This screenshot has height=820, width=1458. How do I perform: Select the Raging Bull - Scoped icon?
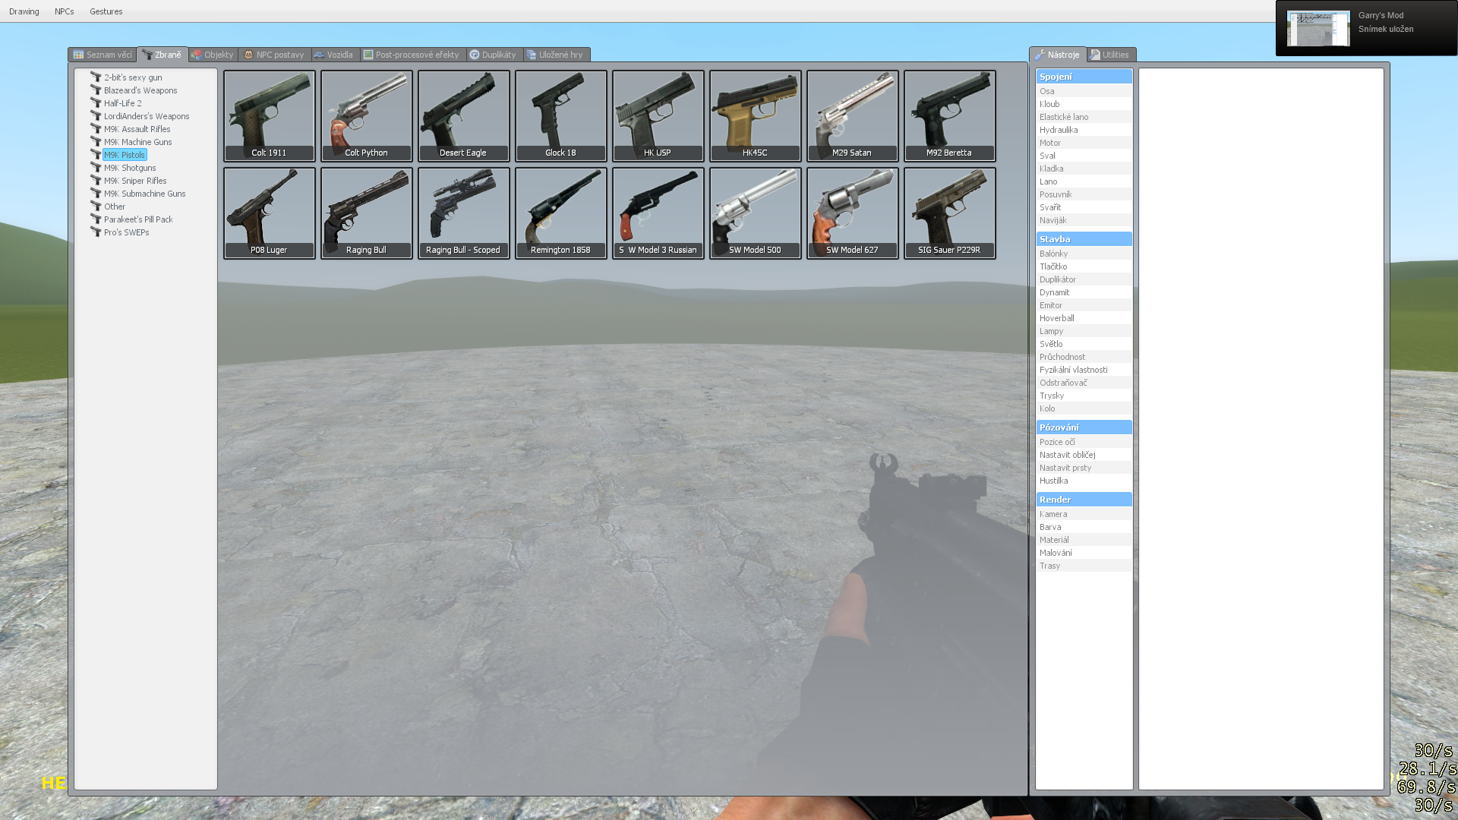tap(464, 213)
